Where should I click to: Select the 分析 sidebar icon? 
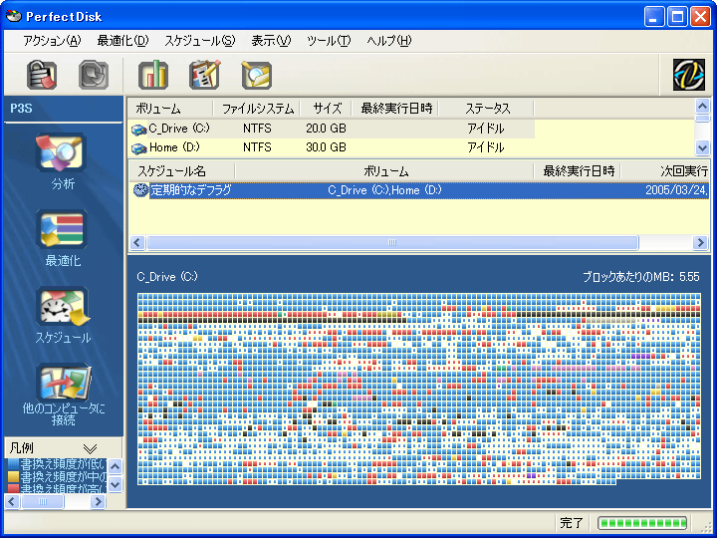tap(62, 152)
